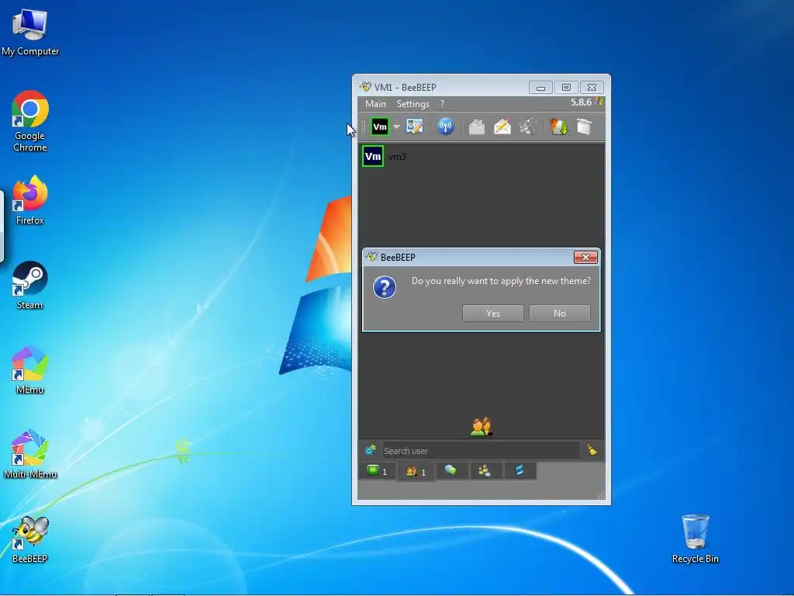This screenshot has width=794, height=596.
Task: Click the window resize grip in the BeeBEEP corner
Action: click(x=601, y=495)
